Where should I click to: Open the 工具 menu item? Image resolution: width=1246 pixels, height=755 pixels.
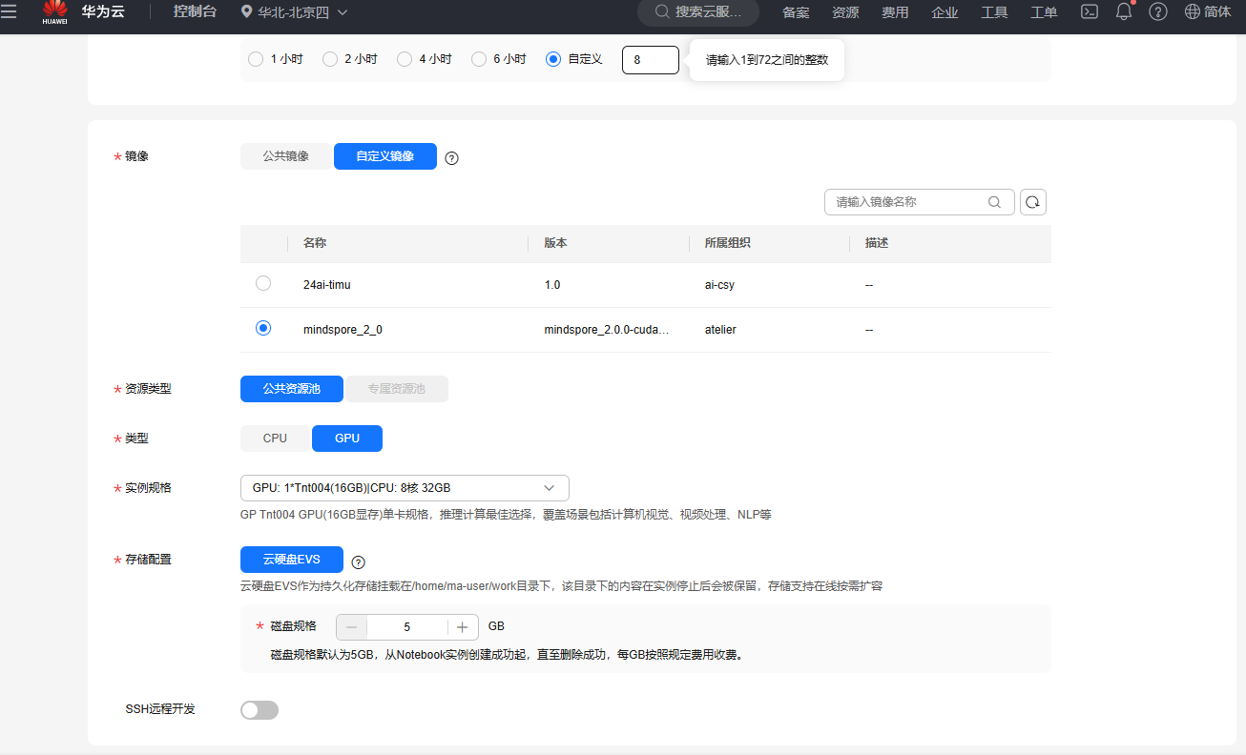[994, 12]
